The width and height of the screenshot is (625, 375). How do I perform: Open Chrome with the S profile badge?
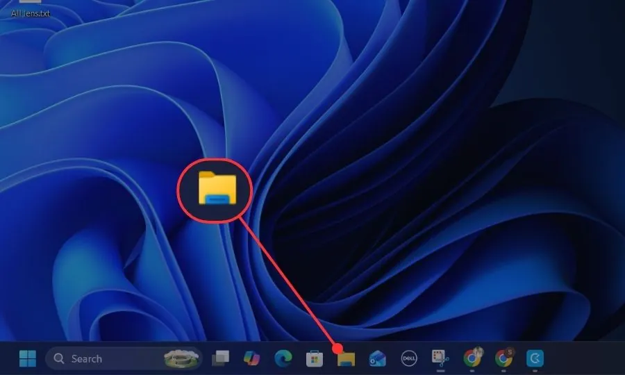tap(504, 357)
